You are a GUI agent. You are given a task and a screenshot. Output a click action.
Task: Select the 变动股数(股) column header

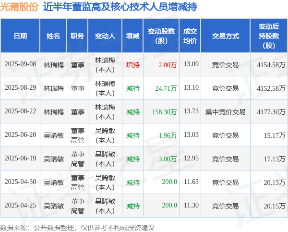(x=161, y=36)
